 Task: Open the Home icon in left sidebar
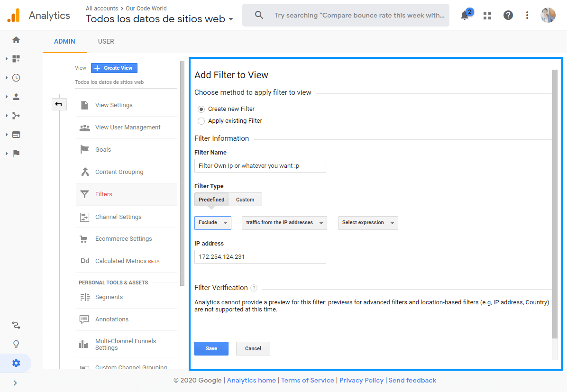(x=16, y=40)
